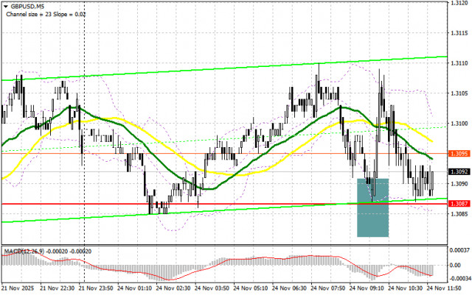472x295 pixels.
Task: Click the '24 Nov 03:50' time label
Action: point(212,288)
